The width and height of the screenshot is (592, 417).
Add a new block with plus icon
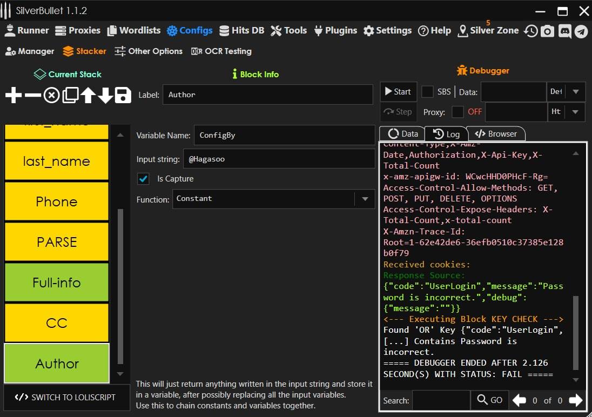click(14, 96)
